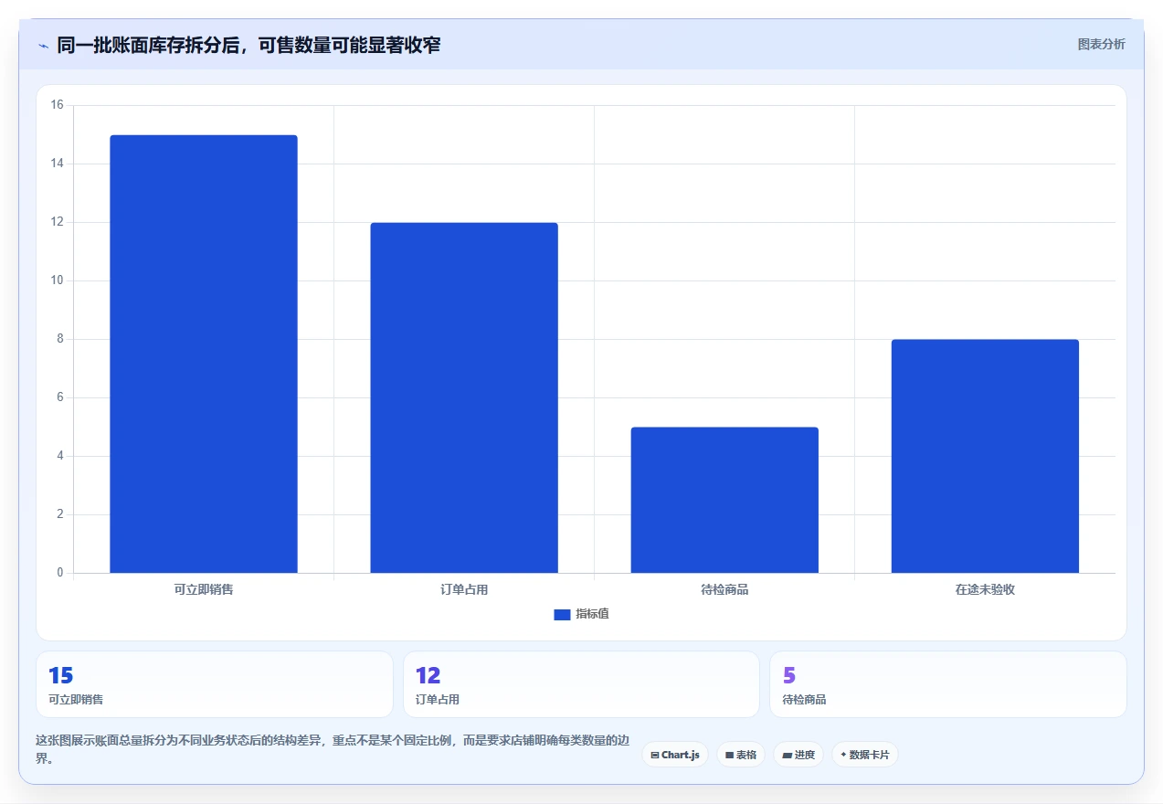Click the y-axis value 16
Screen dimensions: 1163x804
point(57,105)
